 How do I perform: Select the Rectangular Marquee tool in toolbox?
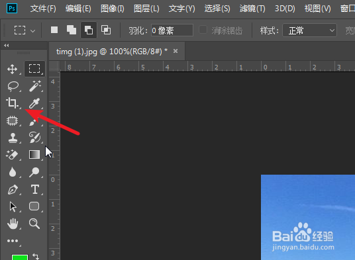pos(34,69)
